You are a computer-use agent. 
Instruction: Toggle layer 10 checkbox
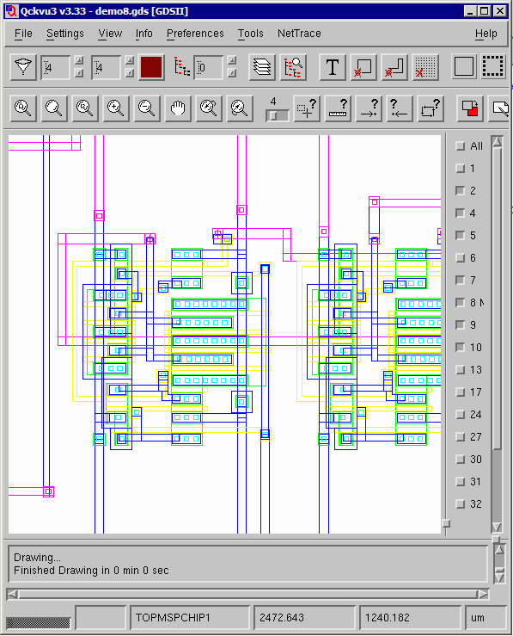pos(461,347)
